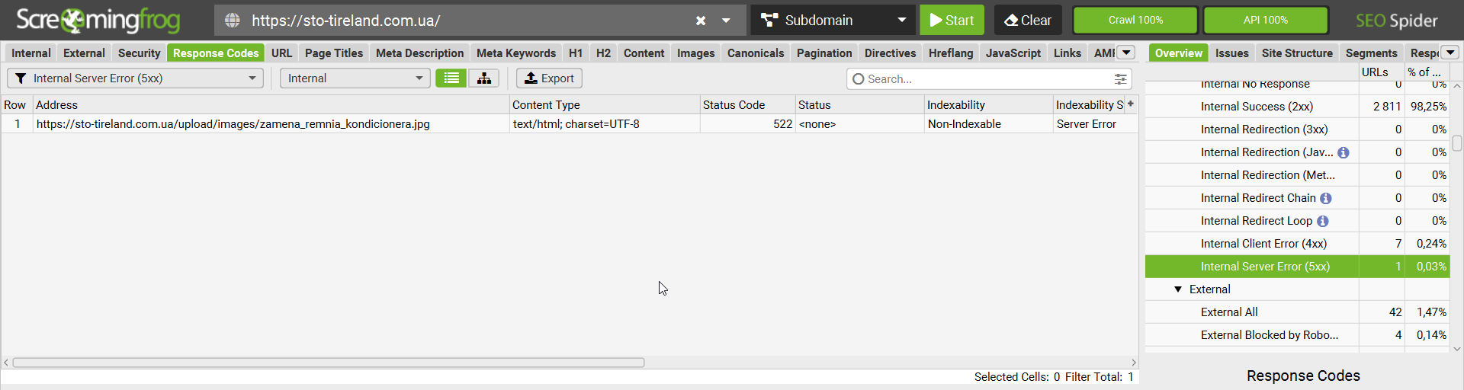Click the Clear button

coord(1028,21)
